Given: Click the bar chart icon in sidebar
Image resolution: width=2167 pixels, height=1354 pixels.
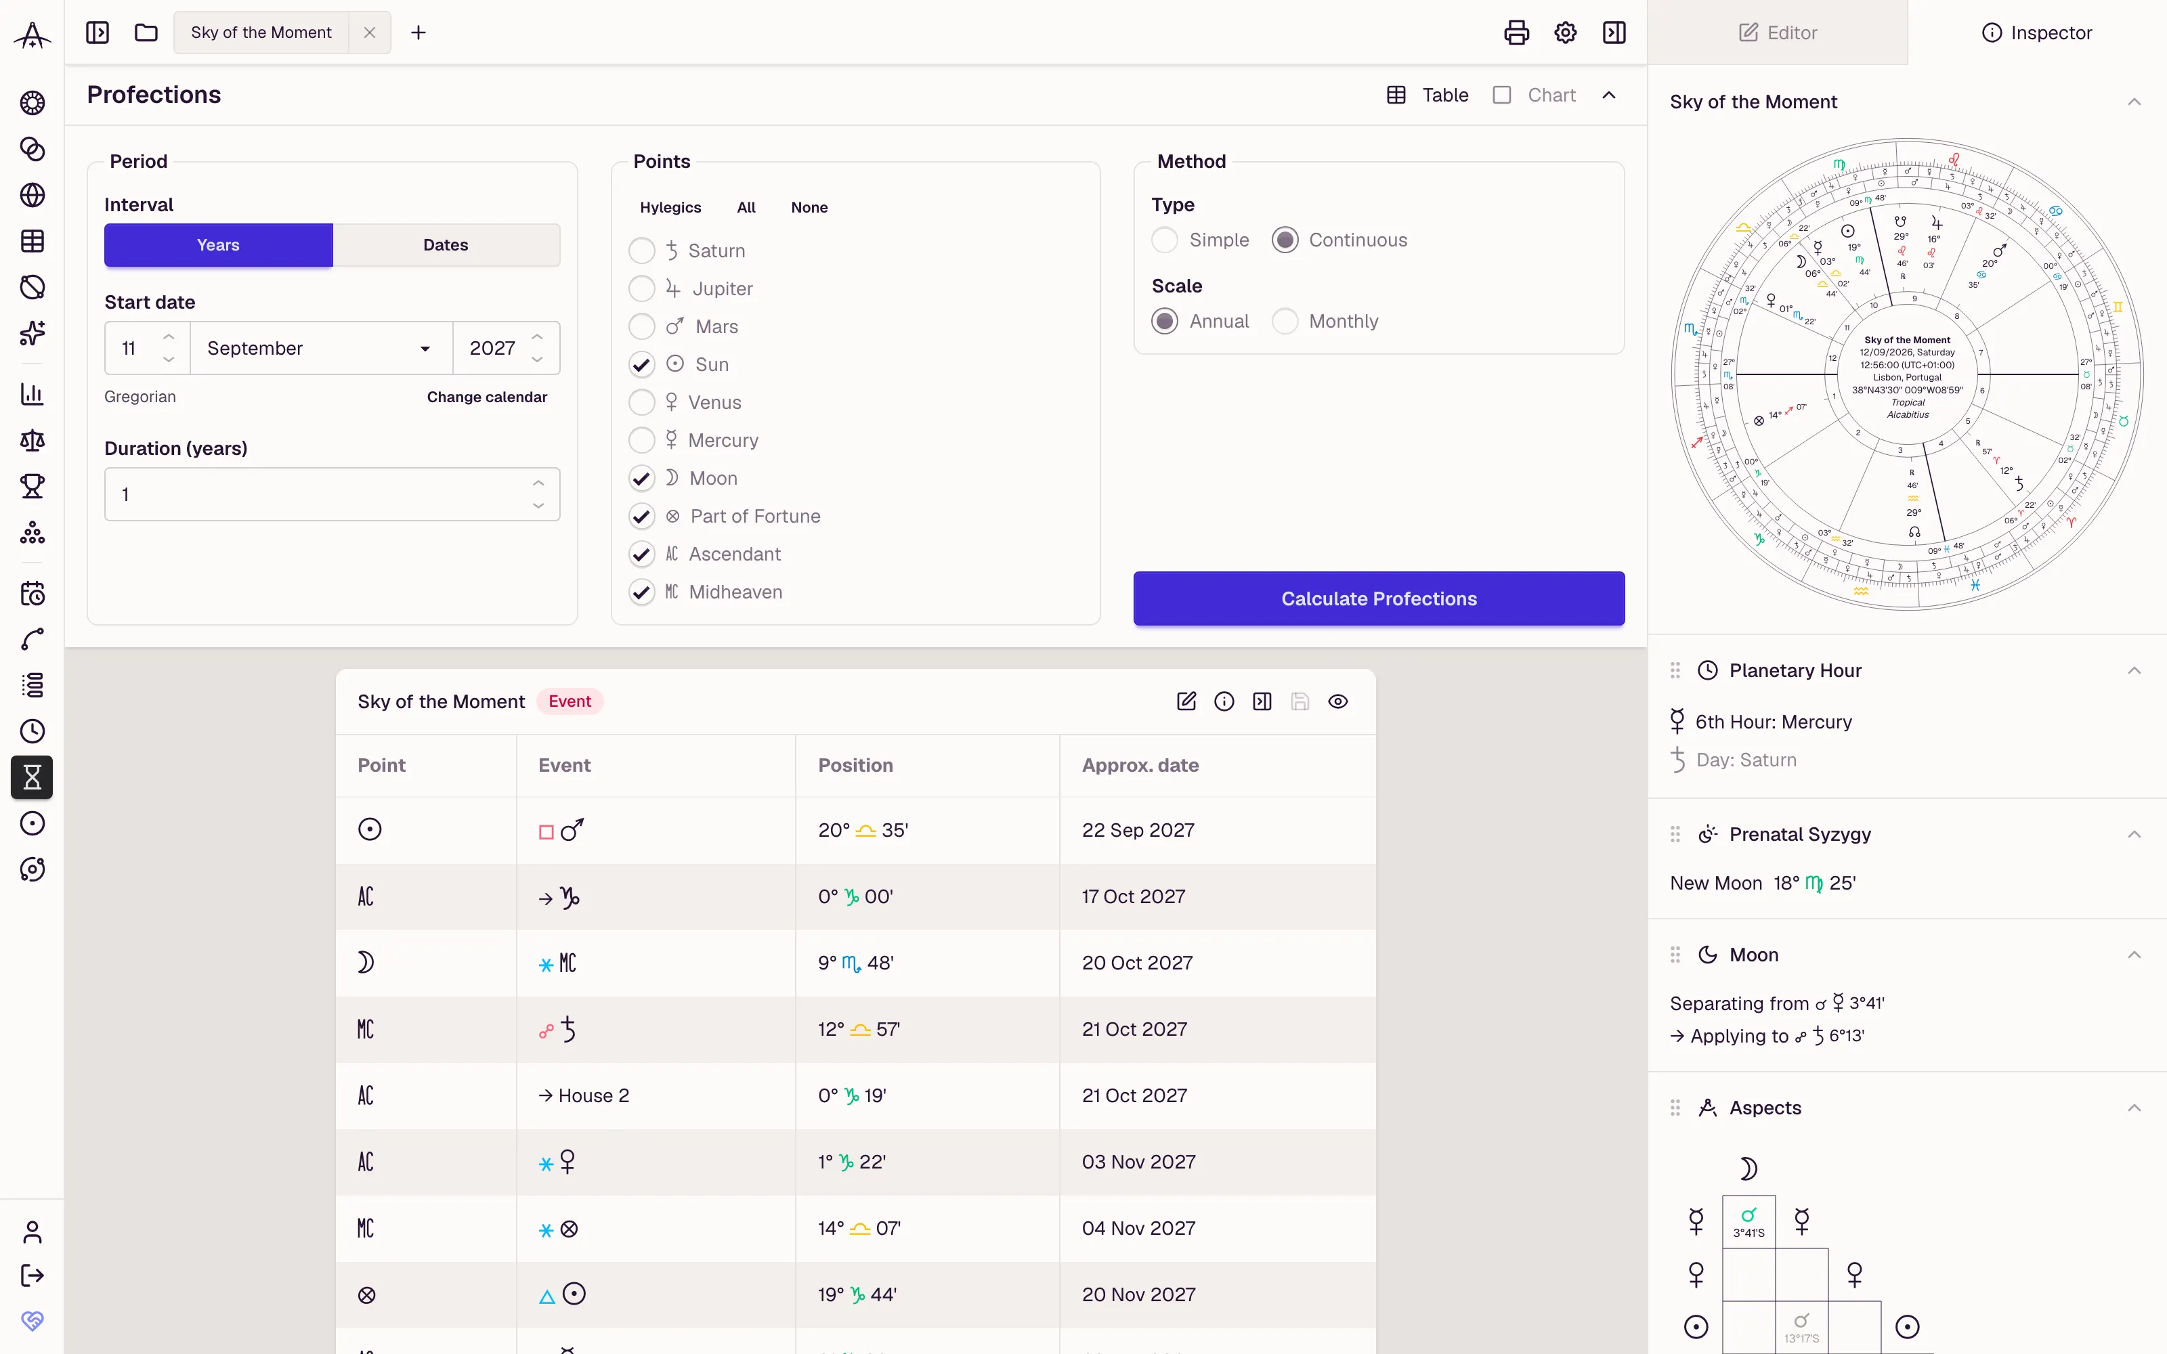Looking at the screenshot, I should (x=33, y=393).
